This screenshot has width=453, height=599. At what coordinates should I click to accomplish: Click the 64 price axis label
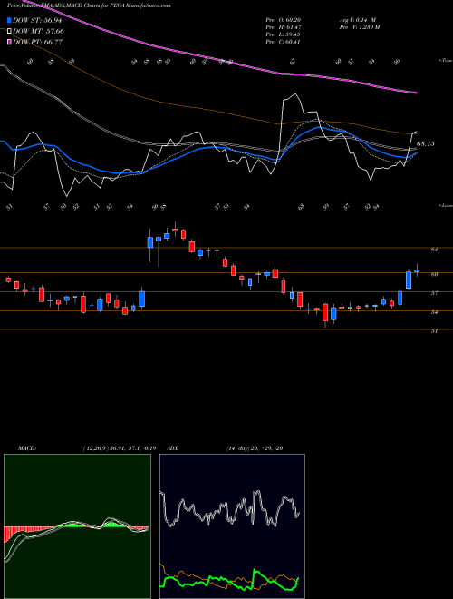tap(434, 250)
